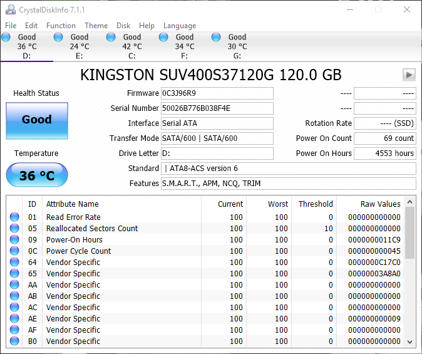Click the Power On Count value
The width and height of the screenshot is (422, 354).
pos(385,138)
